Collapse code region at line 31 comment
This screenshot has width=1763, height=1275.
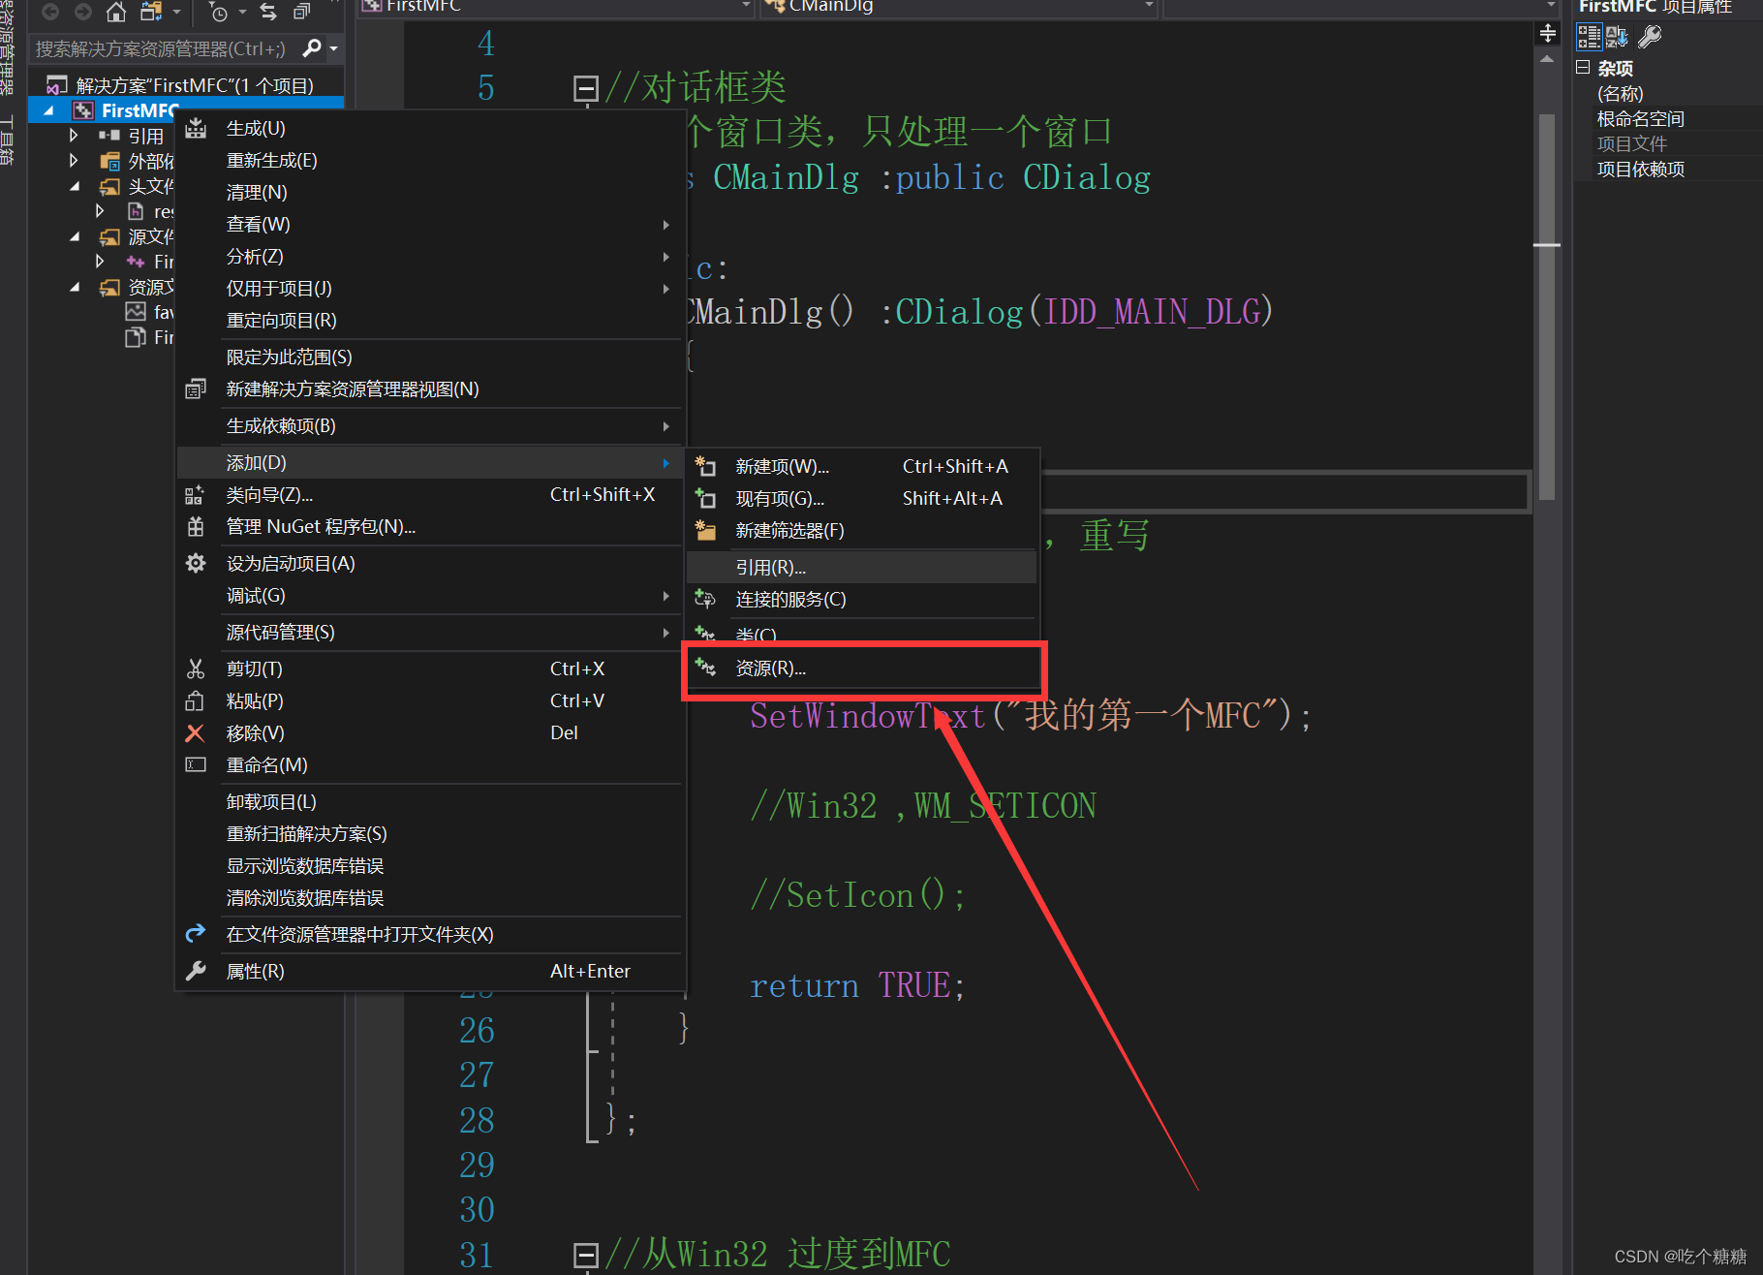click(x=585, y=1255)
